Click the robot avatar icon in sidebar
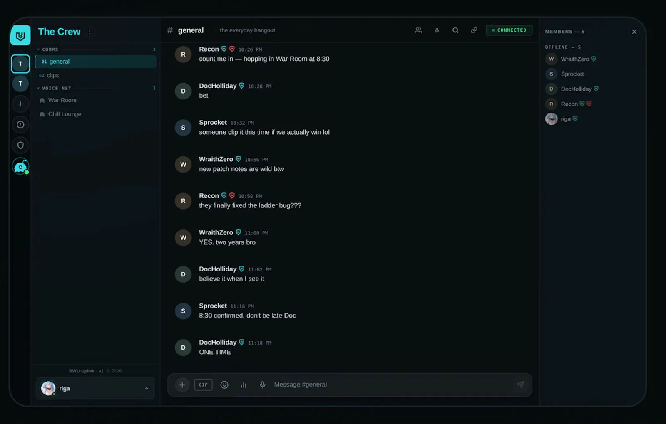This screenshot has height=424, width=666. pyautogui.click(x=20, y=166)
